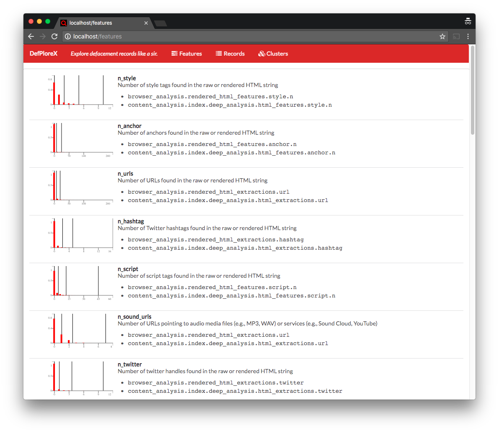Image resolution: width=499 pixels, height=433 pixels.
Task: Click the n_style histogram chart
Action: pos(80,92)
